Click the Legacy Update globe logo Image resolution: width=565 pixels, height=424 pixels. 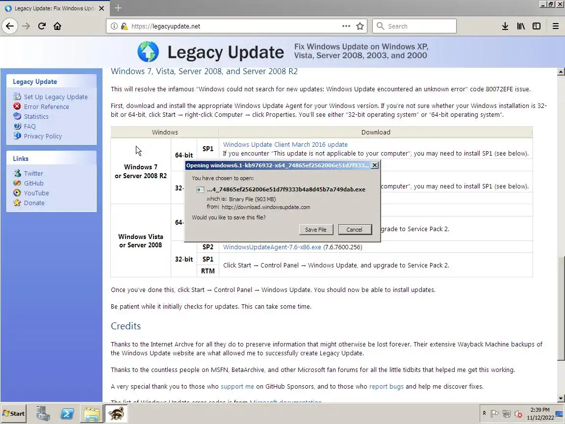[x=148, y=52]
